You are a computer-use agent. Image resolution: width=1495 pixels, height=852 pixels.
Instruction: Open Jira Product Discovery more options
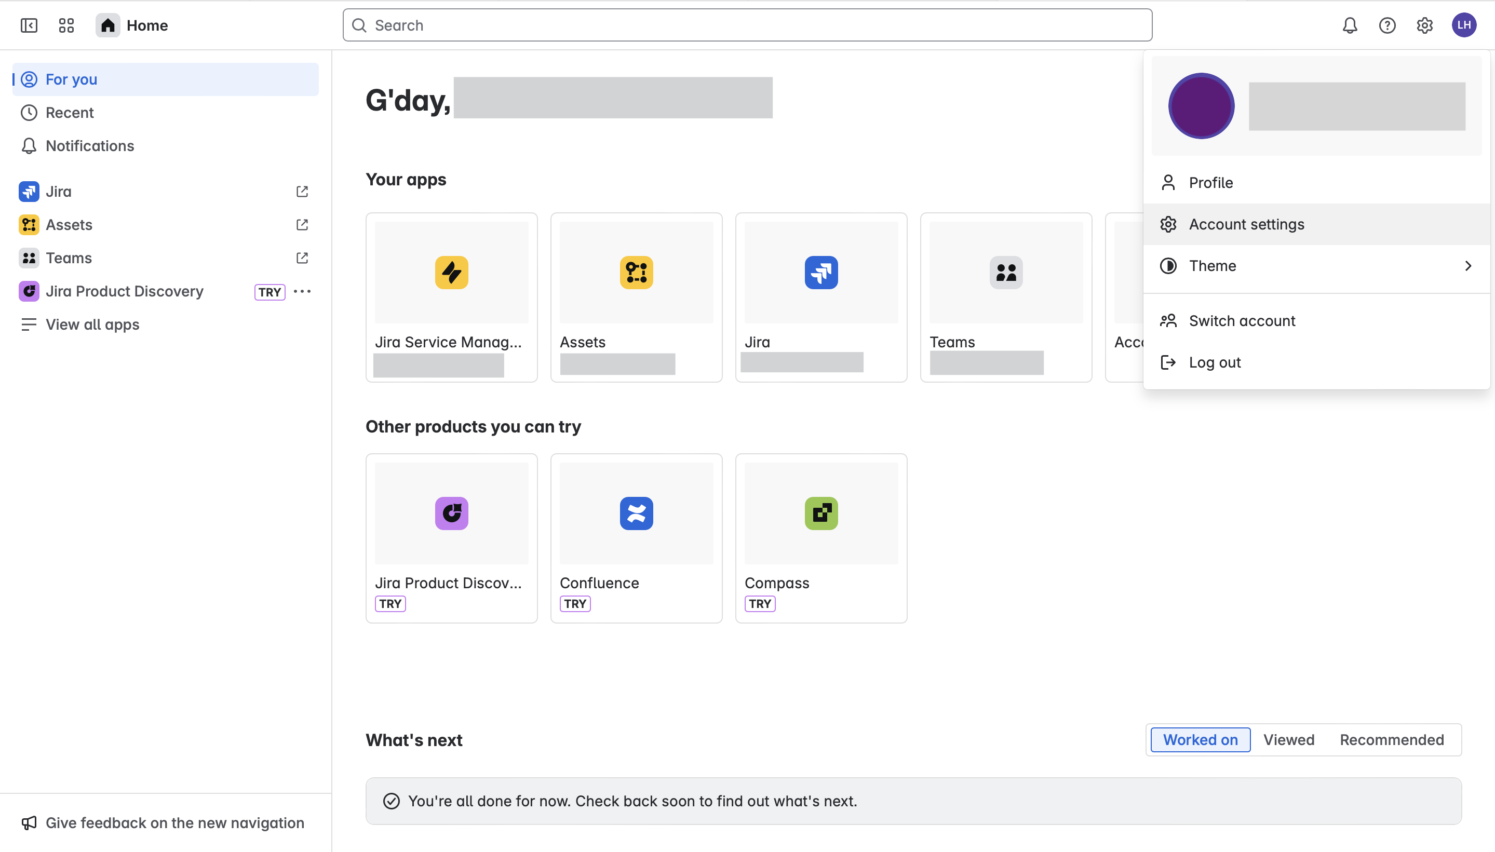(302, 291)
